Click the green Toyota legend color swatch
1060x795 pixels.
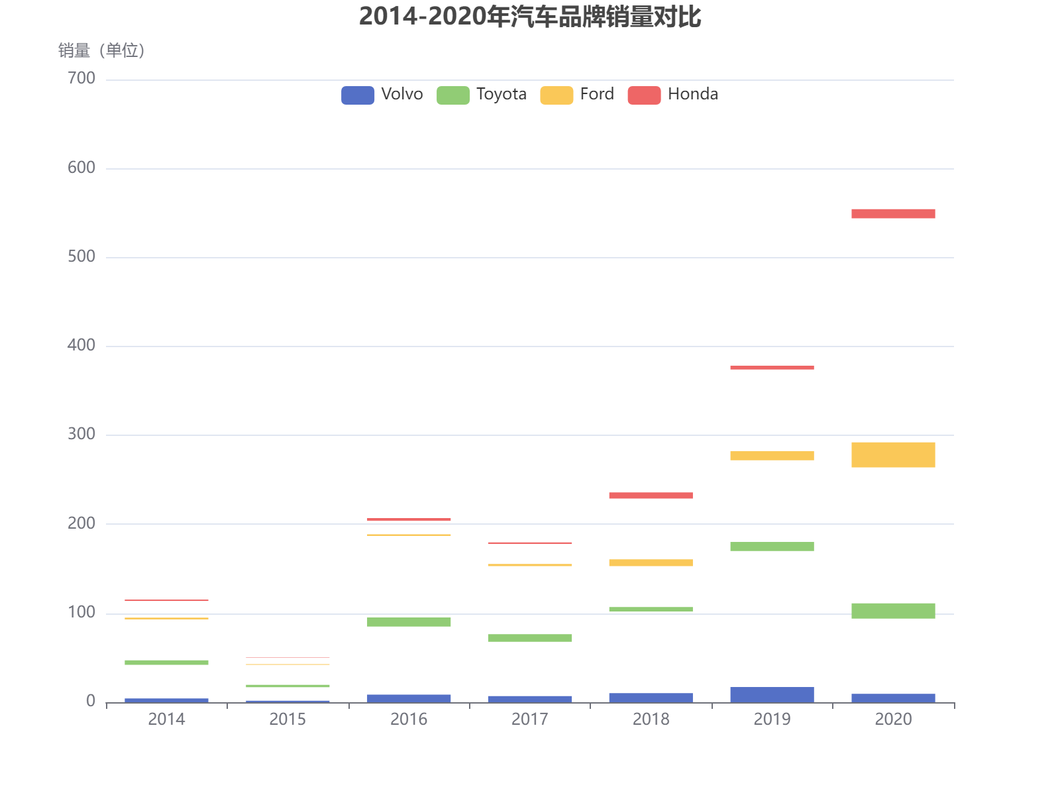tap(453, 94)
